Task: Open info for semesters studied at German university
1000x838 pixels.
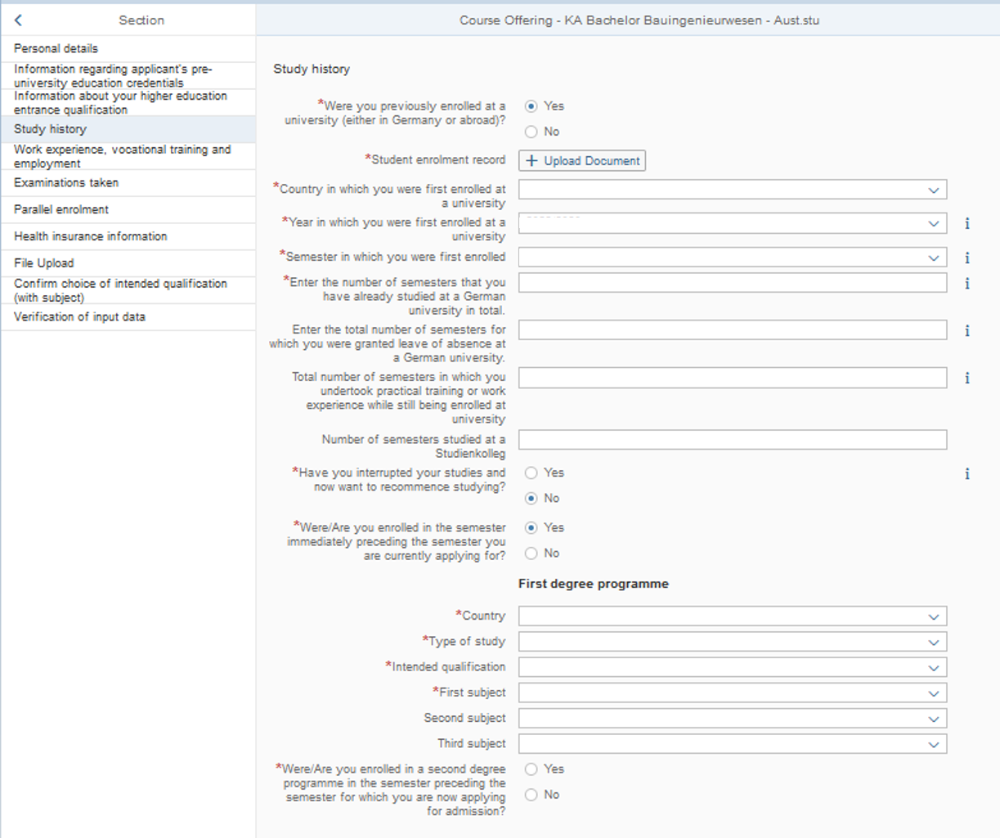Action: click(967, 284)
